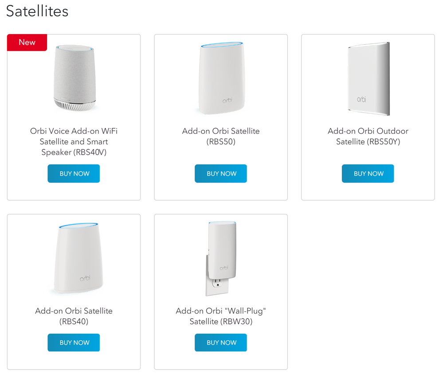Select the Orbi Outdoor Satellite product photo
The width and height of the screenshot is (443, 378).
(x=368, y=78)
